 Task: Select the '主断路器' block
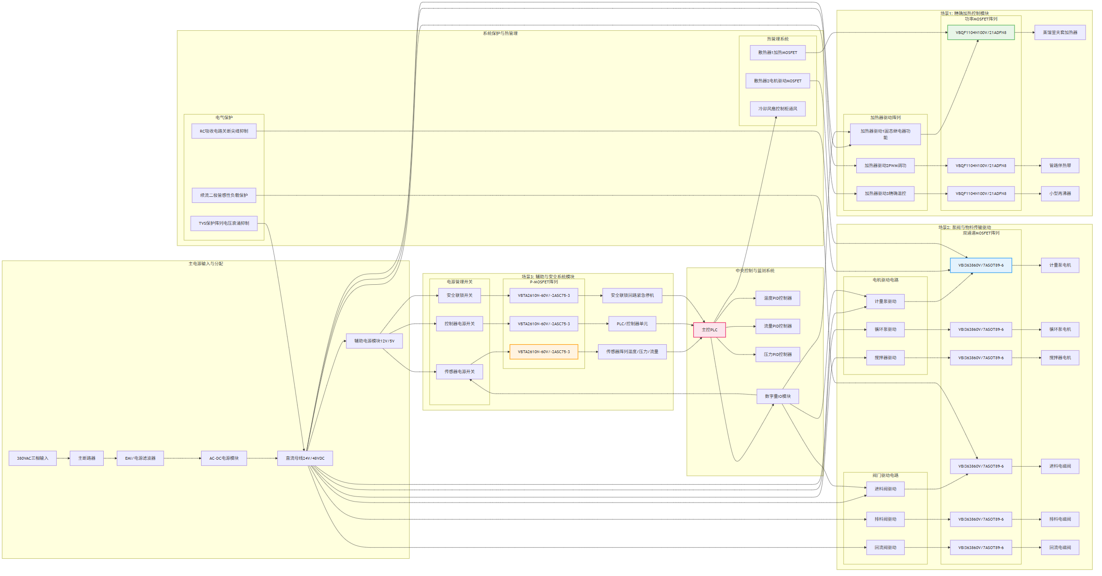pos(87,458)
